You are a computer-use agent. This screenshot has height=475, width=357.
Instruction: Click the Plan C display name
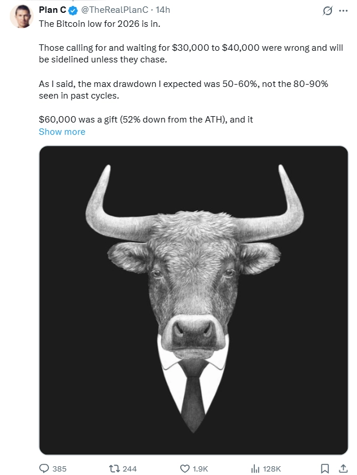[x=52, y=11]
